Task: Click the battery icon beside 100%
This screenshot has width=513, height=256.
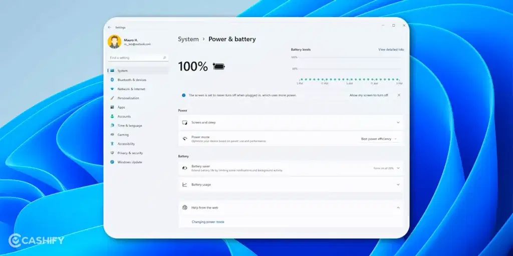Action: tap(219, 66)
